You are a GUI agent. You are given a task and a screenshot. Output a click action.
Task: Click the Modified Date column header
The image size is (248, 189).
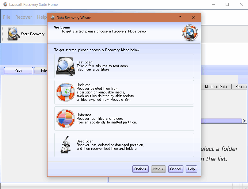point(216,87)
